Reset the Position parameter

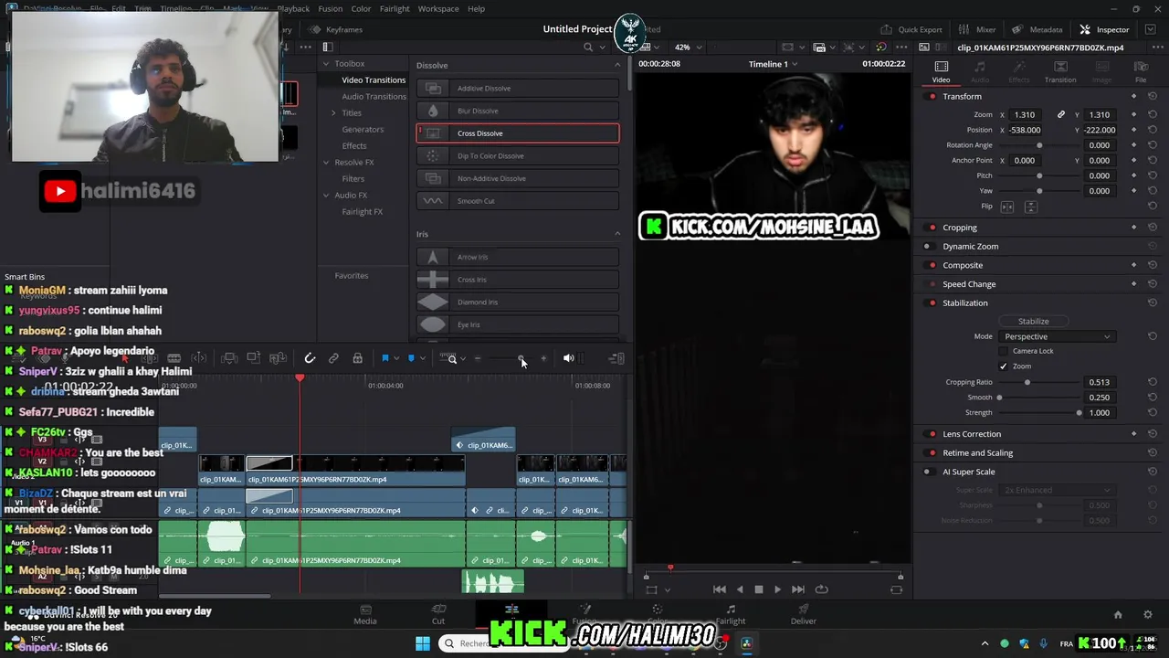pyautogui.click(x=1153, y=130)
